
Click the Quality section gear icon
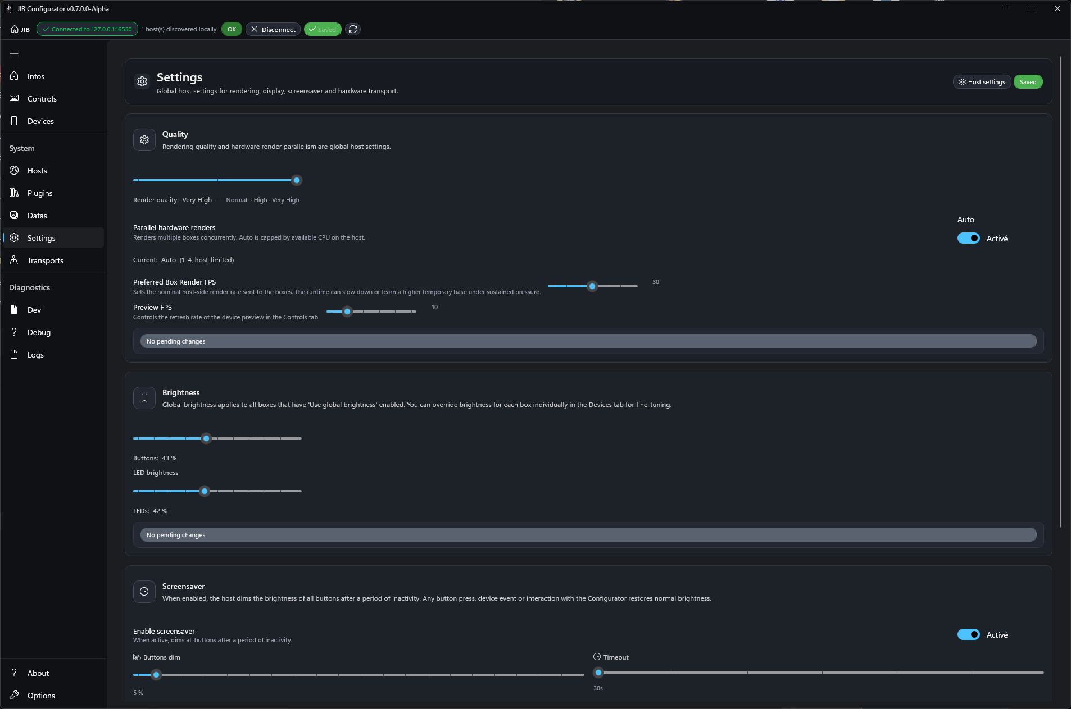(144, 140)
